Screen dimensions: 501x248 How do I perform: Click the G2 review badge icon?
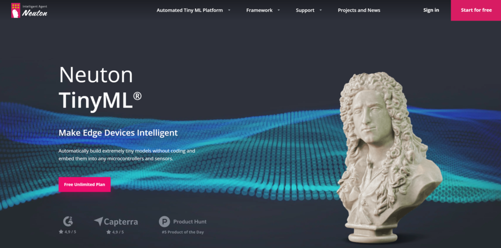pos(68,221)
